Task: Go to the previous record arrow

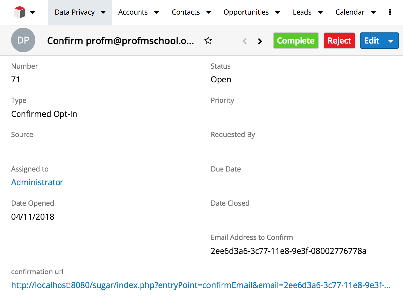Action: click(x=245, y=41)
